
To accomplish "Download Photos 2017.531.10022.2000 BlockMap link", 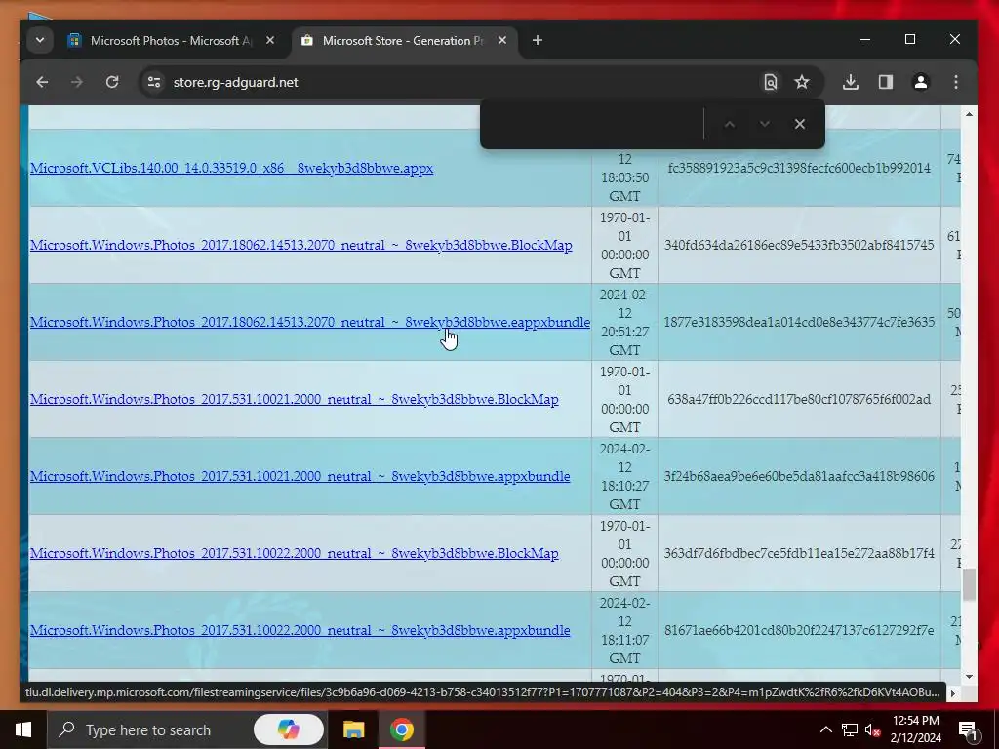I will click(294, 554).
